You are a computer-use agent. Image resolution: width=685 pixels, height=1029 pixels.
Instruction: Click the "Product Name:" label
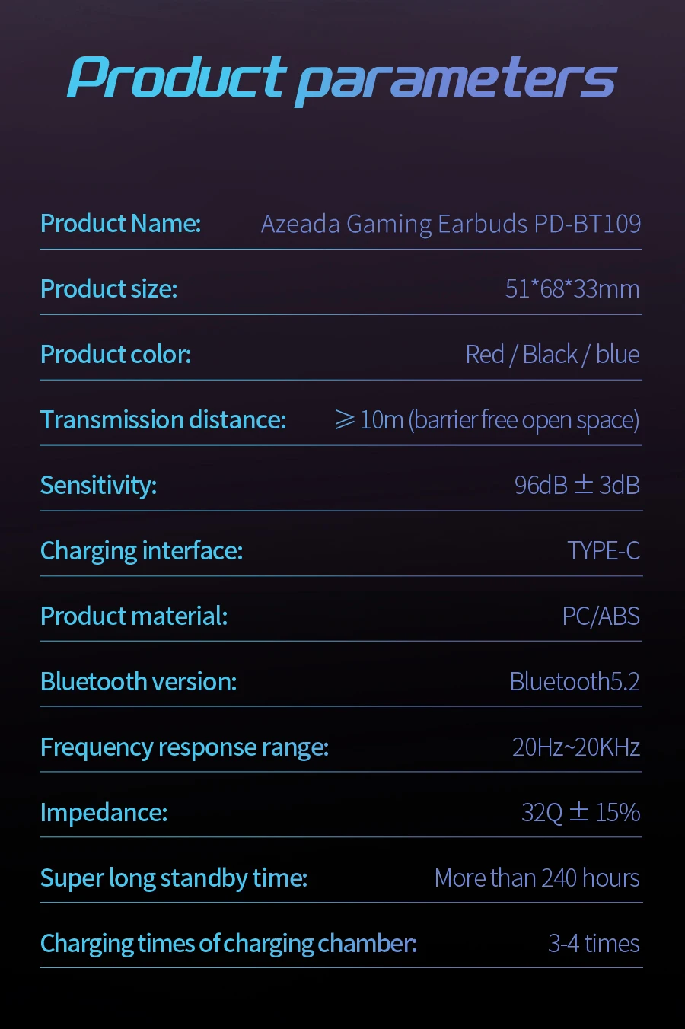coord(120,224)
